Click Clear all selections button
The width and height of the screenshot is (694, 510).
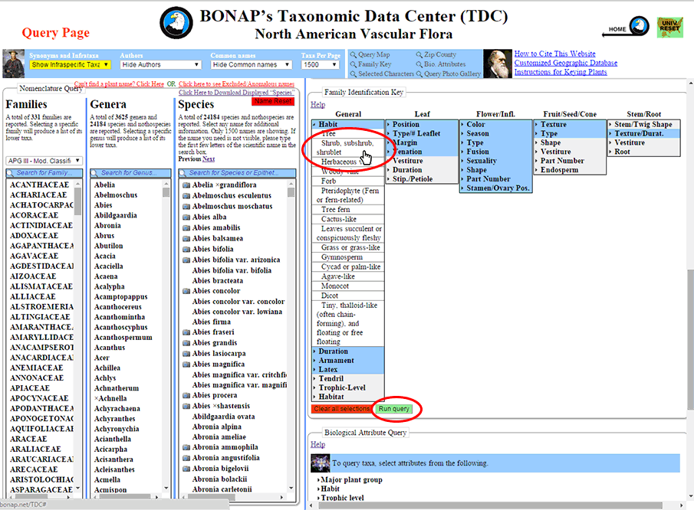341,409
